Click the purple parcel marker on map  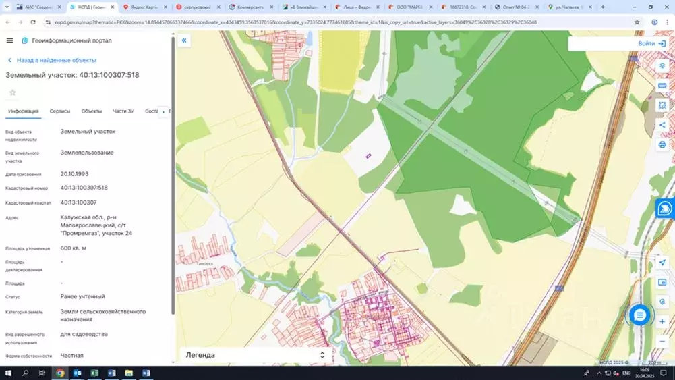tap(368, 156)
